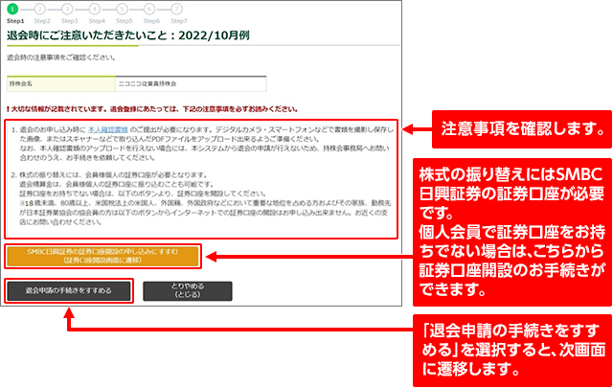Viewport: 613px width, 388px height.
Task: Open the 本人確認書類 link
Action: click(108, 129)
